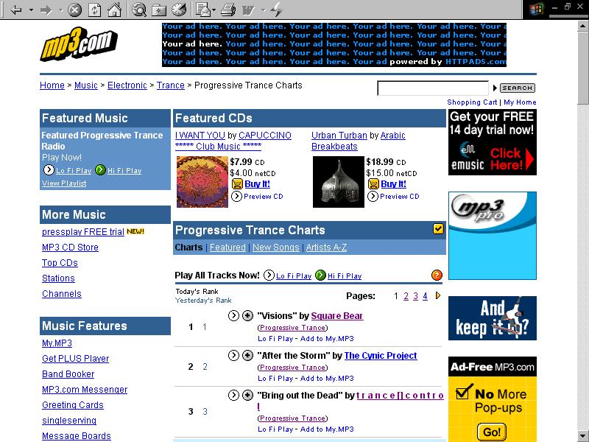589x442 pixels.
Task: Open the Back button history dropdown arrow
Action: click(x=31, y=10)
